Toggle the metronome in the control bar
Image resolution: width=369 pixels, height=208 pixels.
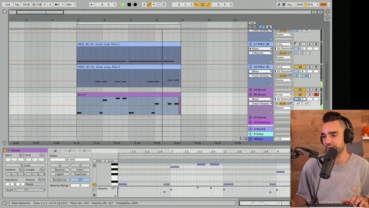click(57, 5)
